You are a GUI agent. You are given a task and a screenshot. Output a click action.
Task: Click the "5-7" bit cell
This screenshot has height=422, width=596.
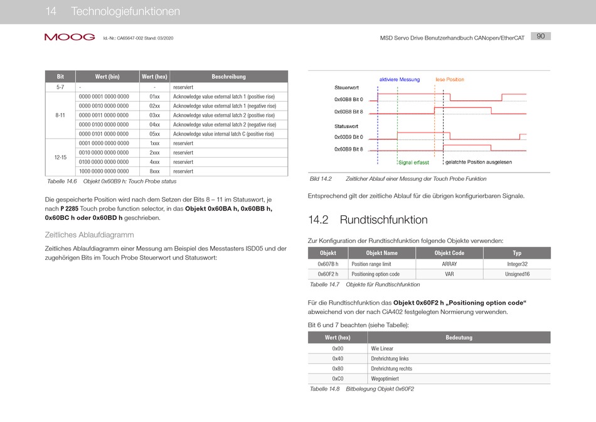60,87
